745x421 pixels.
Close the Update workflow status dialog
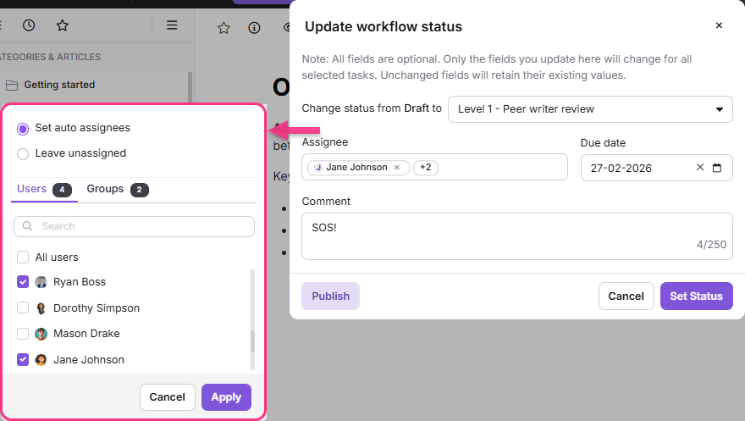click(x=719, y=25)
